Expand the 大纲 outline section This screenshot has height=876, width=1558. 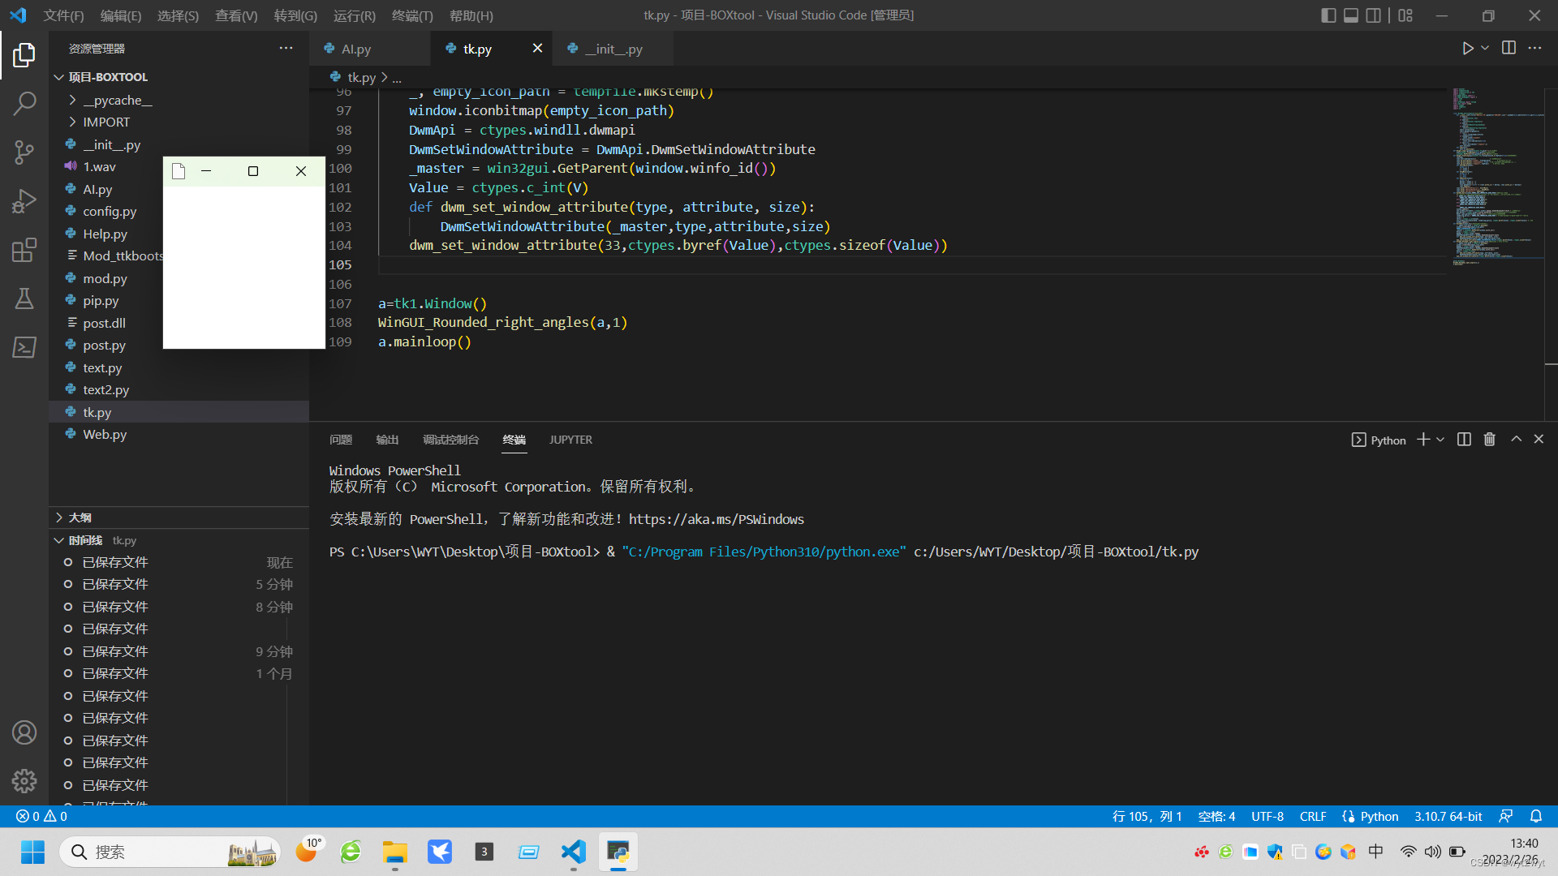80,517
